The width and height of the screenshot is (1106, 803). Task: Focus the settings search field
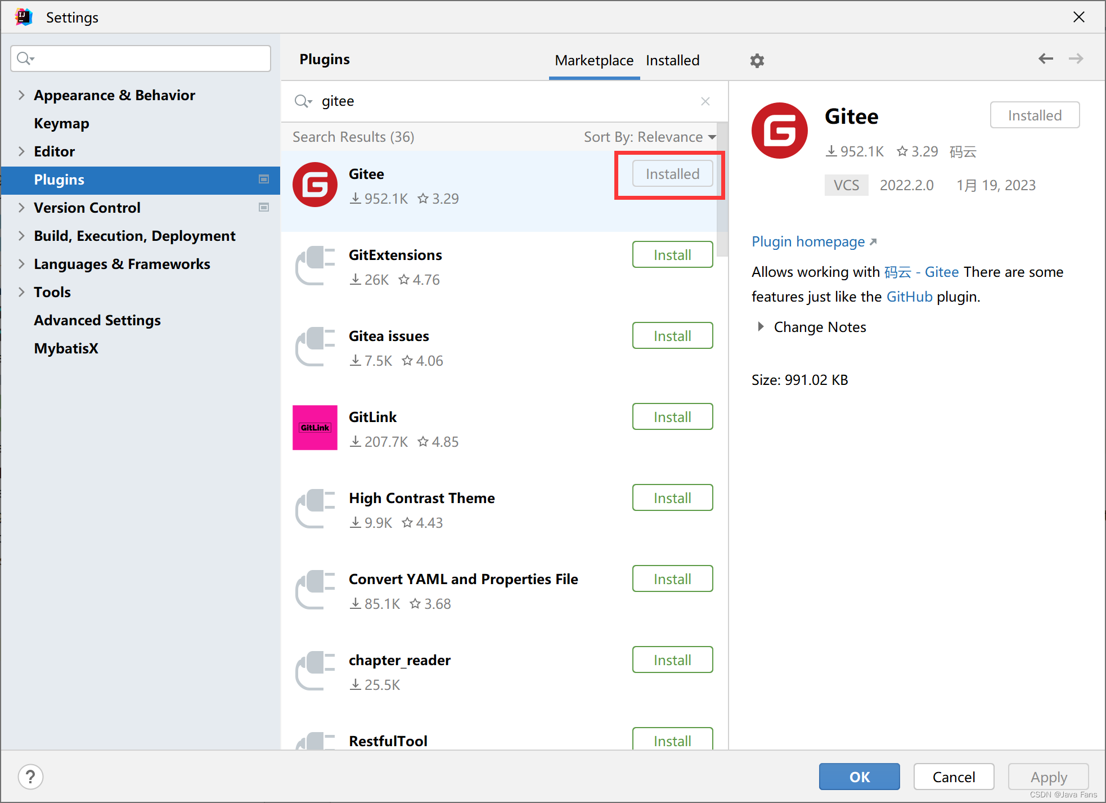[x=141, y=59]
